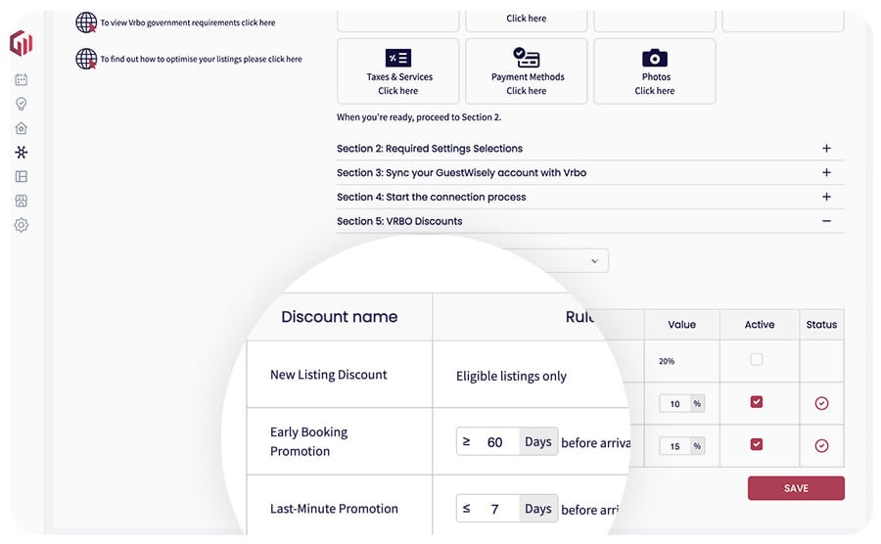
Task: Open the lightbulb icon in the sidebar
Action: tap(22, 104)
